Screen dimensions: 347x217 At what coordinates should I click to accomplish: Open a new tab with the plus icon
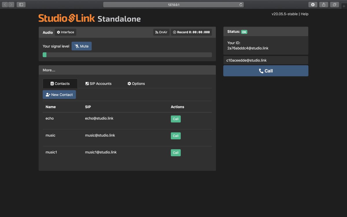coord(344,6)
